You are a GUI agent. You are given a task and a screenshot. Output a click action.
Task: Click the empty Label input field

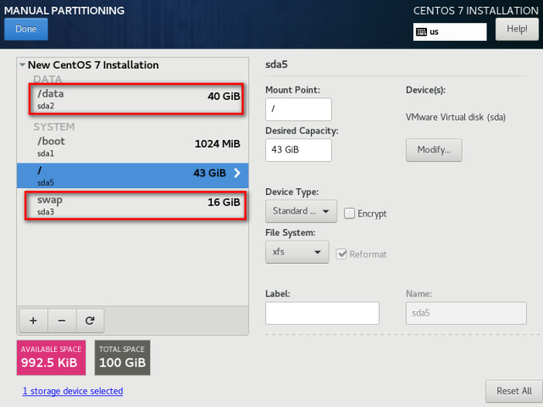[322, 313]
